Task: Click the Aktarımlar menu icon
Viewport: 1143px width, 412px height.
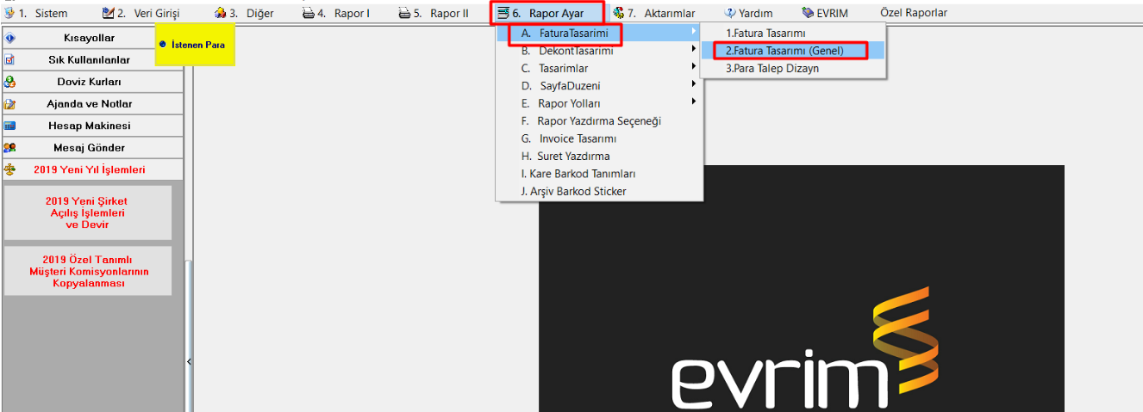Action: (x=618, y=13)
